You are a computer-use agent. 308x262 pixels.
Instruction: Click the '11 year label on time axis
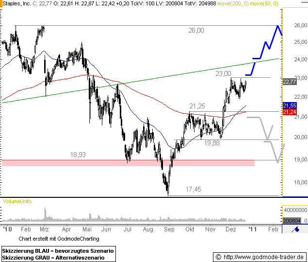pyautogui.click(x=252, y=229)
